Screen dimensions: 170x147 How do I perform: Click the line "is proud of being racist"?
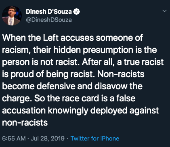point(73,74)
